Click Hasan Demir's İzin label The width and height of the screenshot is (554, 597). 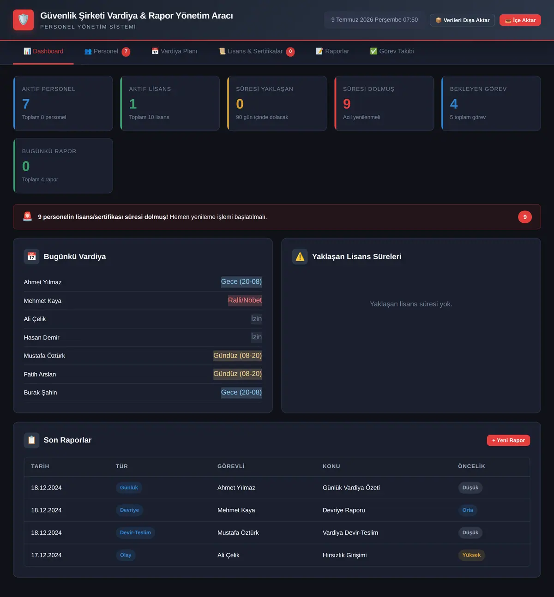pos(256,337)
